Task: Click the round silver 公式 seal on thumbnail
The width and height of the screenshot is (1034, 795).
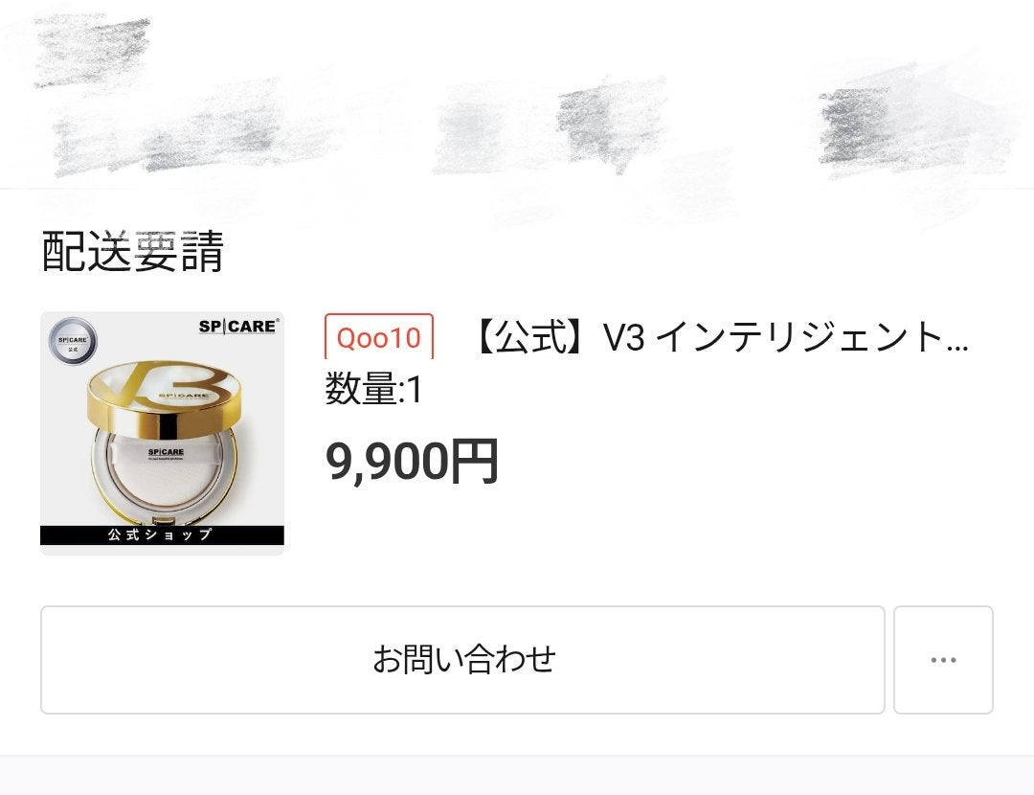Action: pyautogui.click(x=73, y=342)
